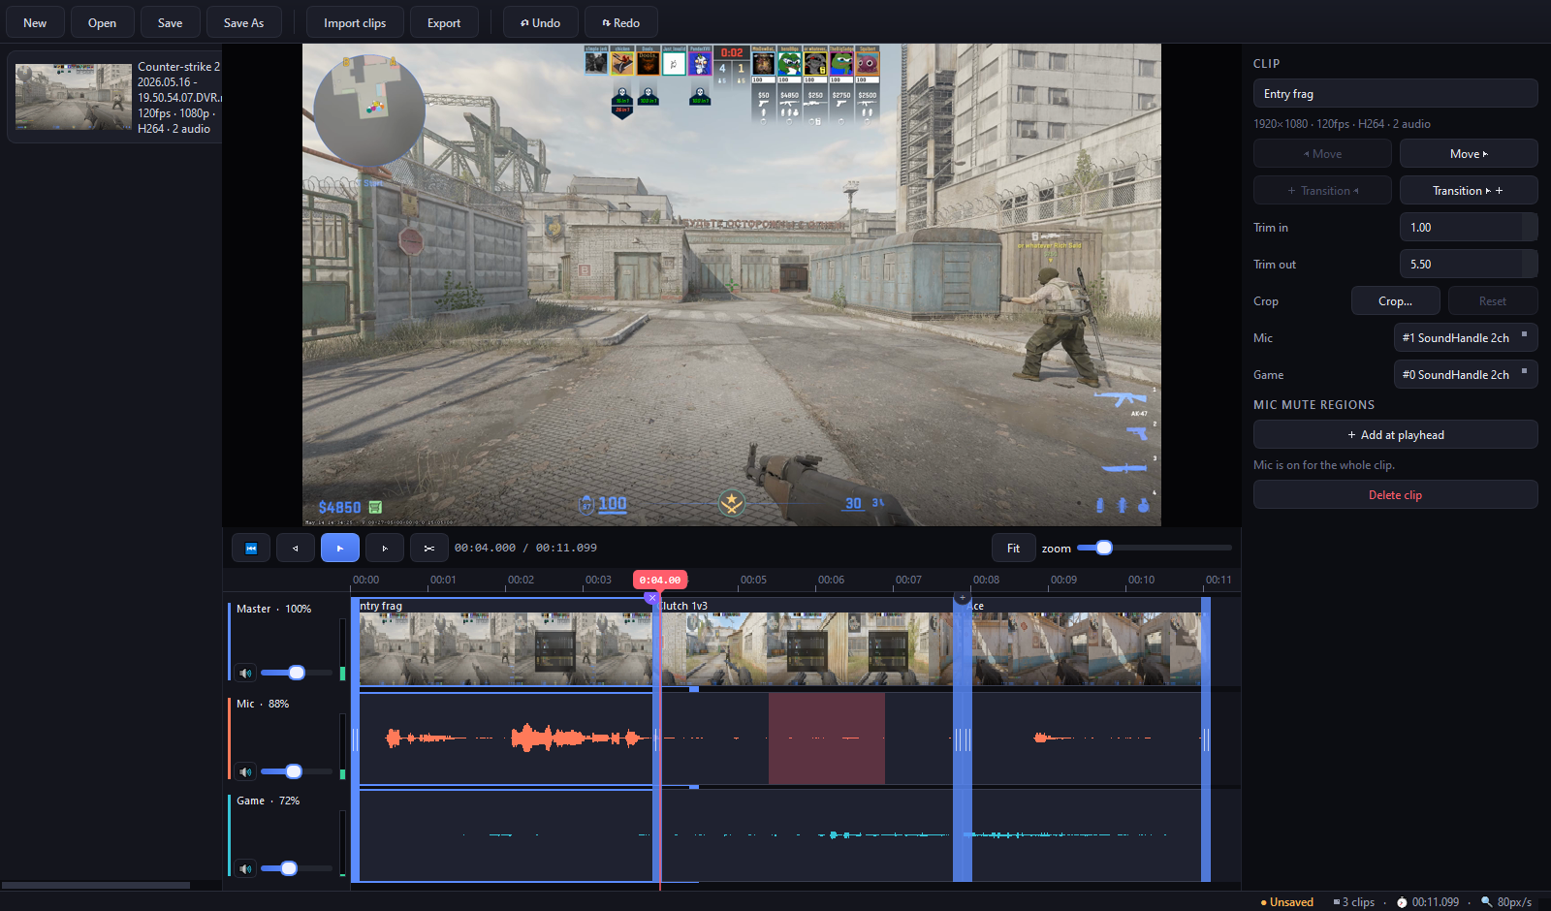Move the timeline zoom slider
This screenshot has height=911, width=1551.
[x=1154, y=548]
